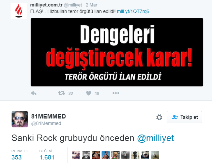This screenshot has width=212, height=168.
Task: Like the Milliyet tweet with heart icon
Action: pos(89,93)
